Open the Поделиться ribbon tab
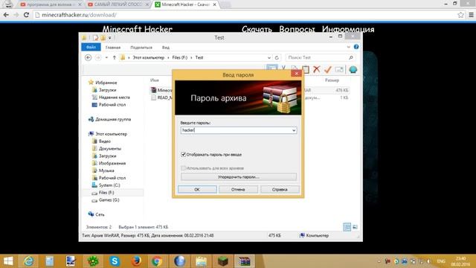The image size is (476, 268). coord(141,48)
